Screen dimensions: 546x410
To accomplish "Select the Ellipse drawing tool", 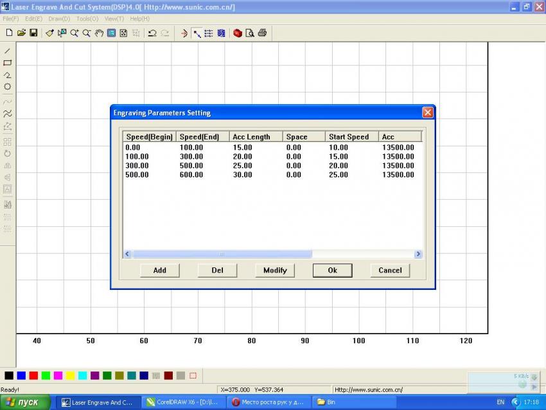I will [8, 87].
